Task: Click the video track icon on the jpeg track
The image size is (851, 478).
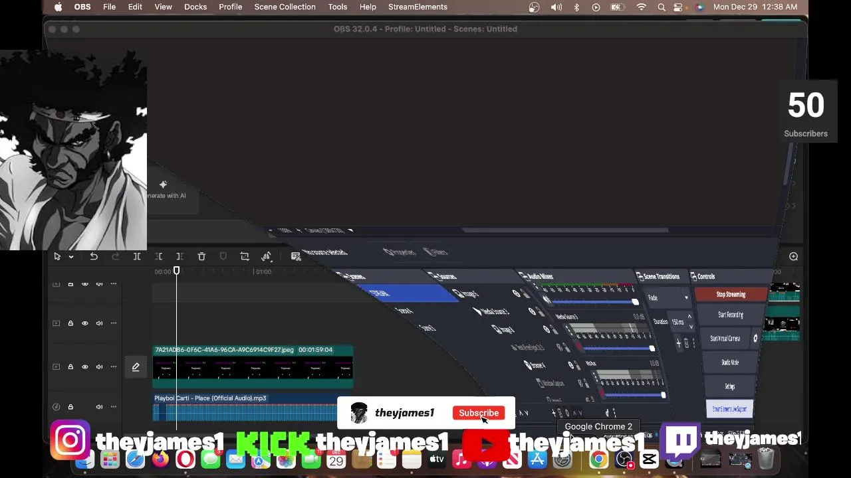Action: pos(56,366)
